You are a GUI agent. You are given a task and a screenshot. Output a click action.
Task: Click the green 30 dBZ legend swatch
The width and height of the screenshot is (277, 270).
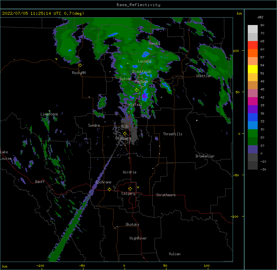[253, 133]
